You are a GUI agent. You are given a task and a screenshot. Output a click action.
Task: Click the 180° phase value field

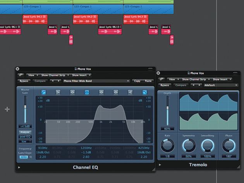(x=229, y=156)
